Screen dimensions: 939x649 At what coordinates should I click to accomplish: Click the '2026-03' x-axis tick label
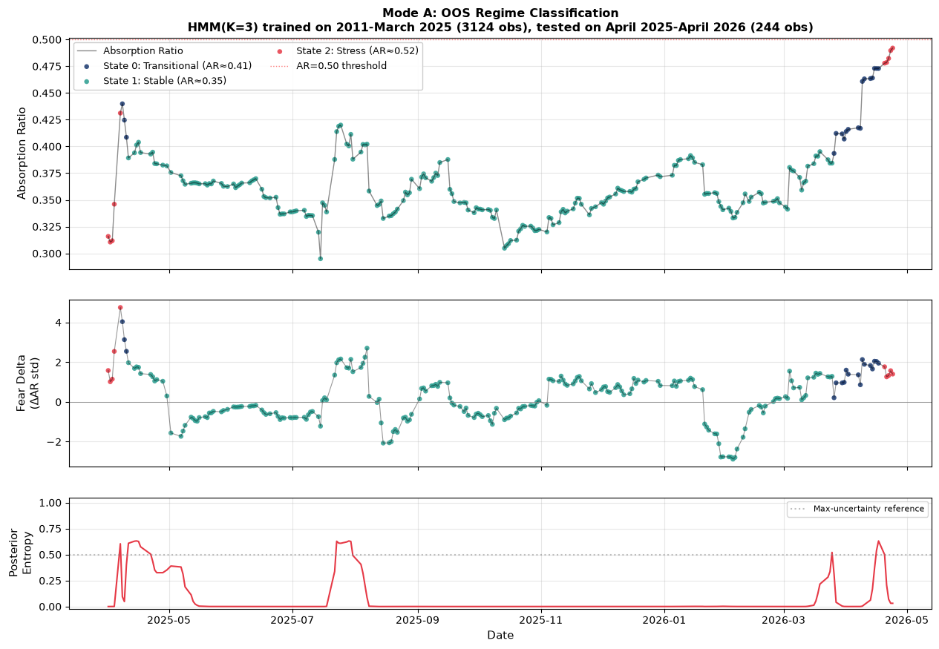pyautogui.click(x=784, y=621)
